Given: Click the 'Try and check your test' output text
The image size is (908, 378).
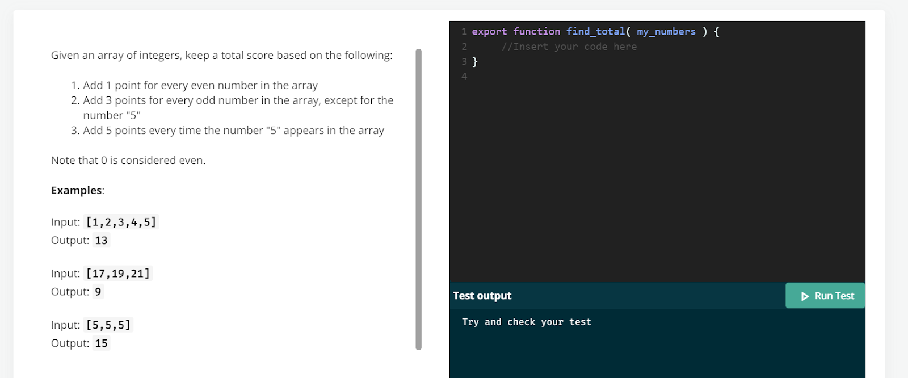Looking at the screenshot, I should (526, 322).
